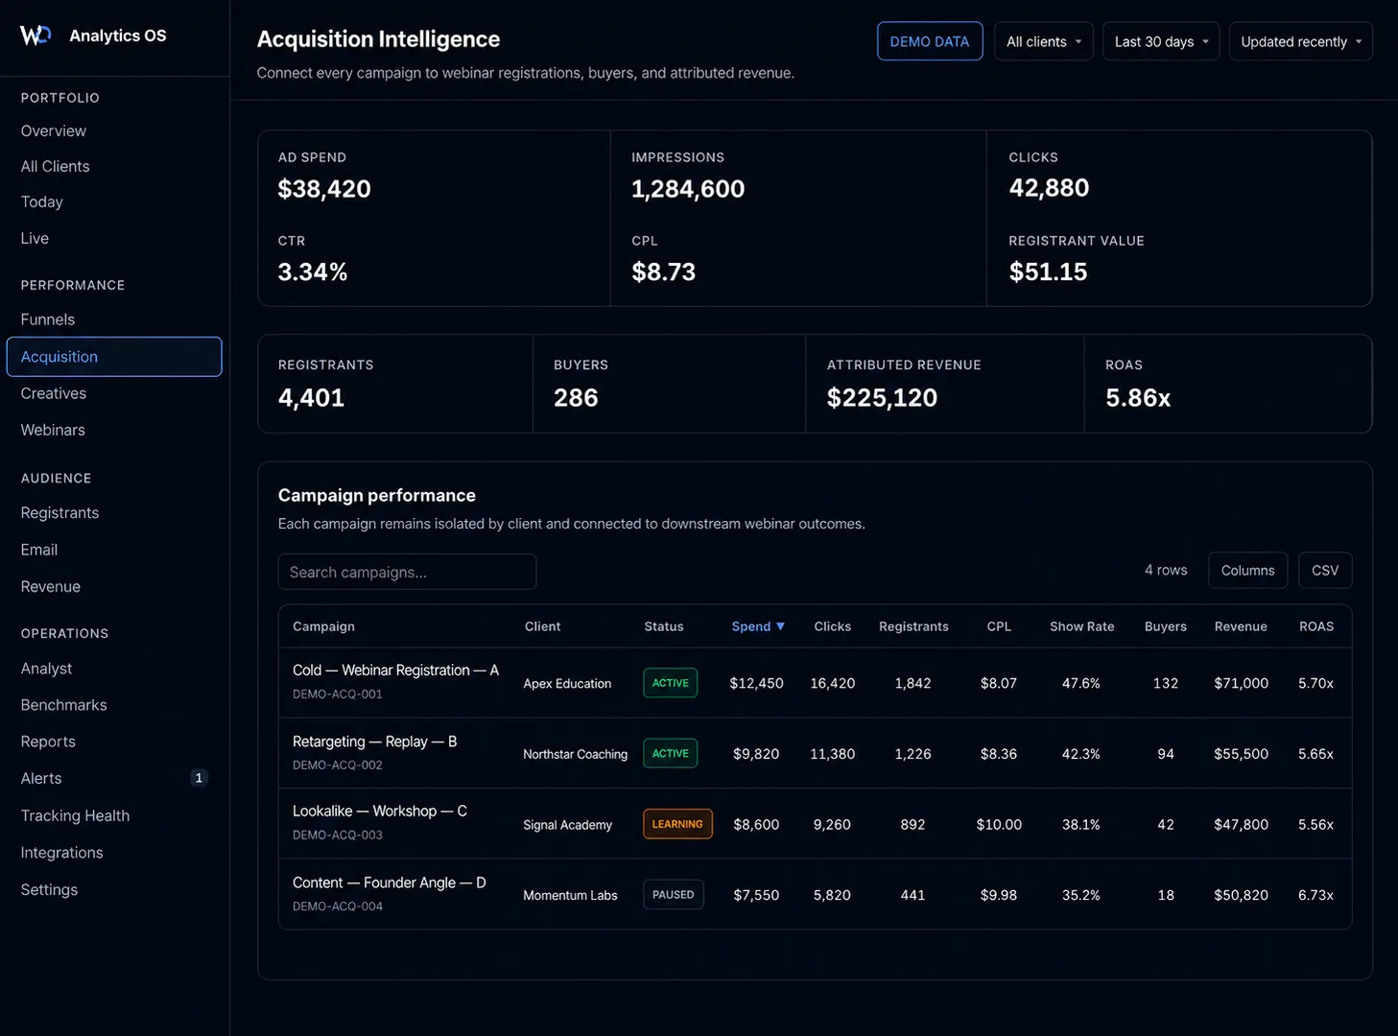This screenshot has width=1398, height=1036.
Task: Open the All clients dropdown
Action: tap(1044, 41)
